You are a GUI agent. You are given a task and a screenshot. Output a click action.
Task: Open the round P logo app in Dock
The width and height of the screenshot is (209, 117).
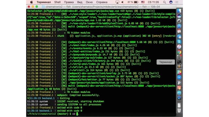point(179,83)
